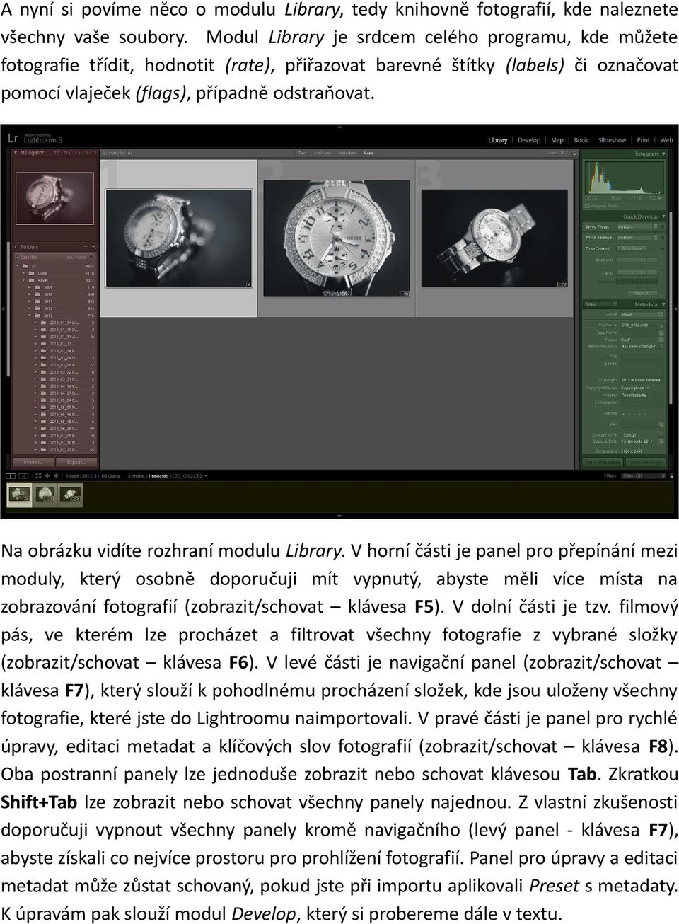This screenshot has height=924, width=679.
Task: Select the first filmstrip thumbnail
Action: [x=19, y=494]
